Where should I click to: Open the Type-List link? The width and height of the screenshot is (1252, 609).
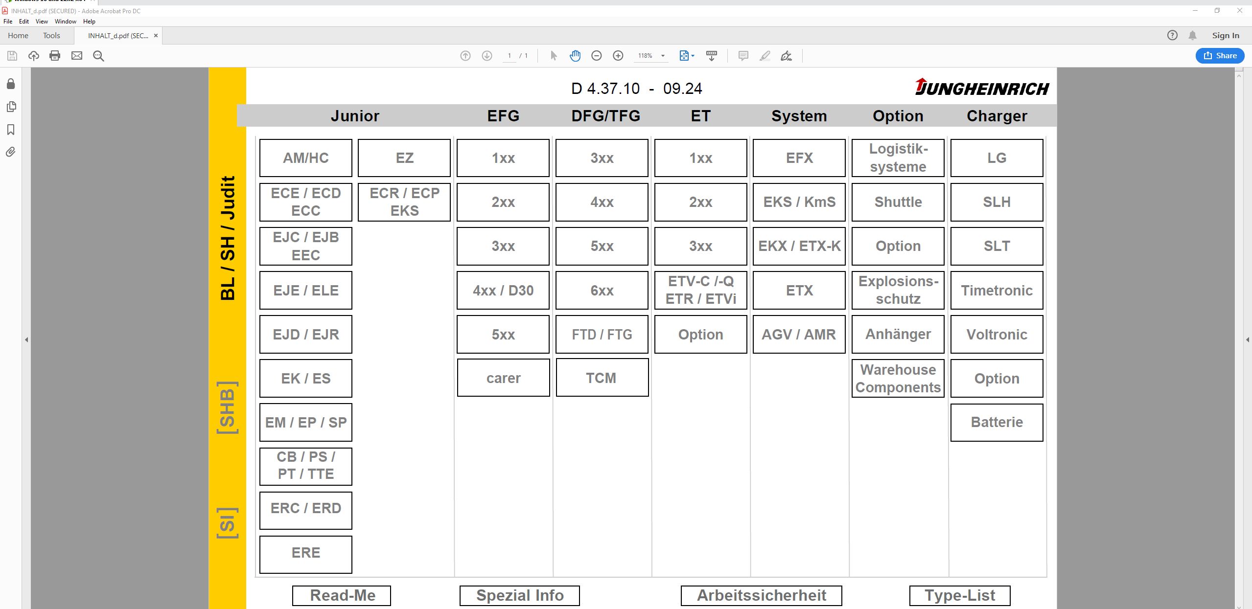(x=959, y=595)
